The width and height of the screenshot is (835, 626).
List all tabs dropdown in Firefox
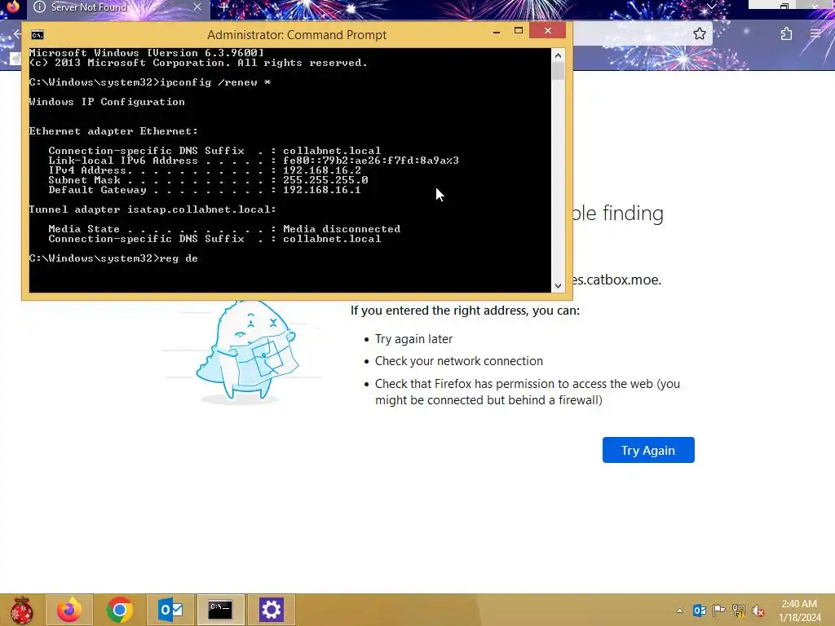click(x=711, y=7)
